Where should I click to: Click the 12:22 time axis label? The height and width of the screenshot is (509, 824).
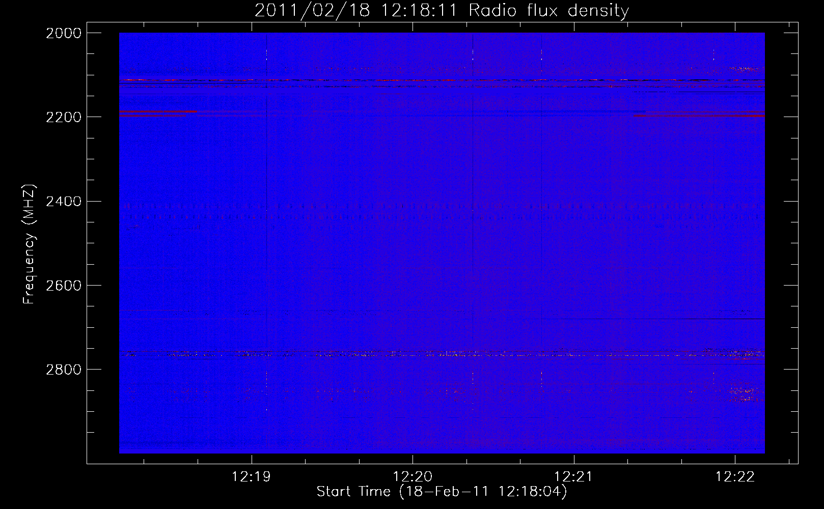735,477
